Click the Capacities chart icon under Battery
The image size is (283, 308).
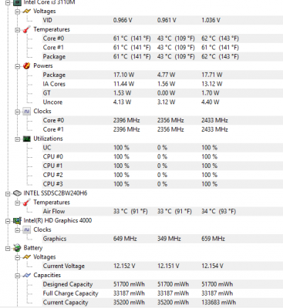[x=26, y=275]
